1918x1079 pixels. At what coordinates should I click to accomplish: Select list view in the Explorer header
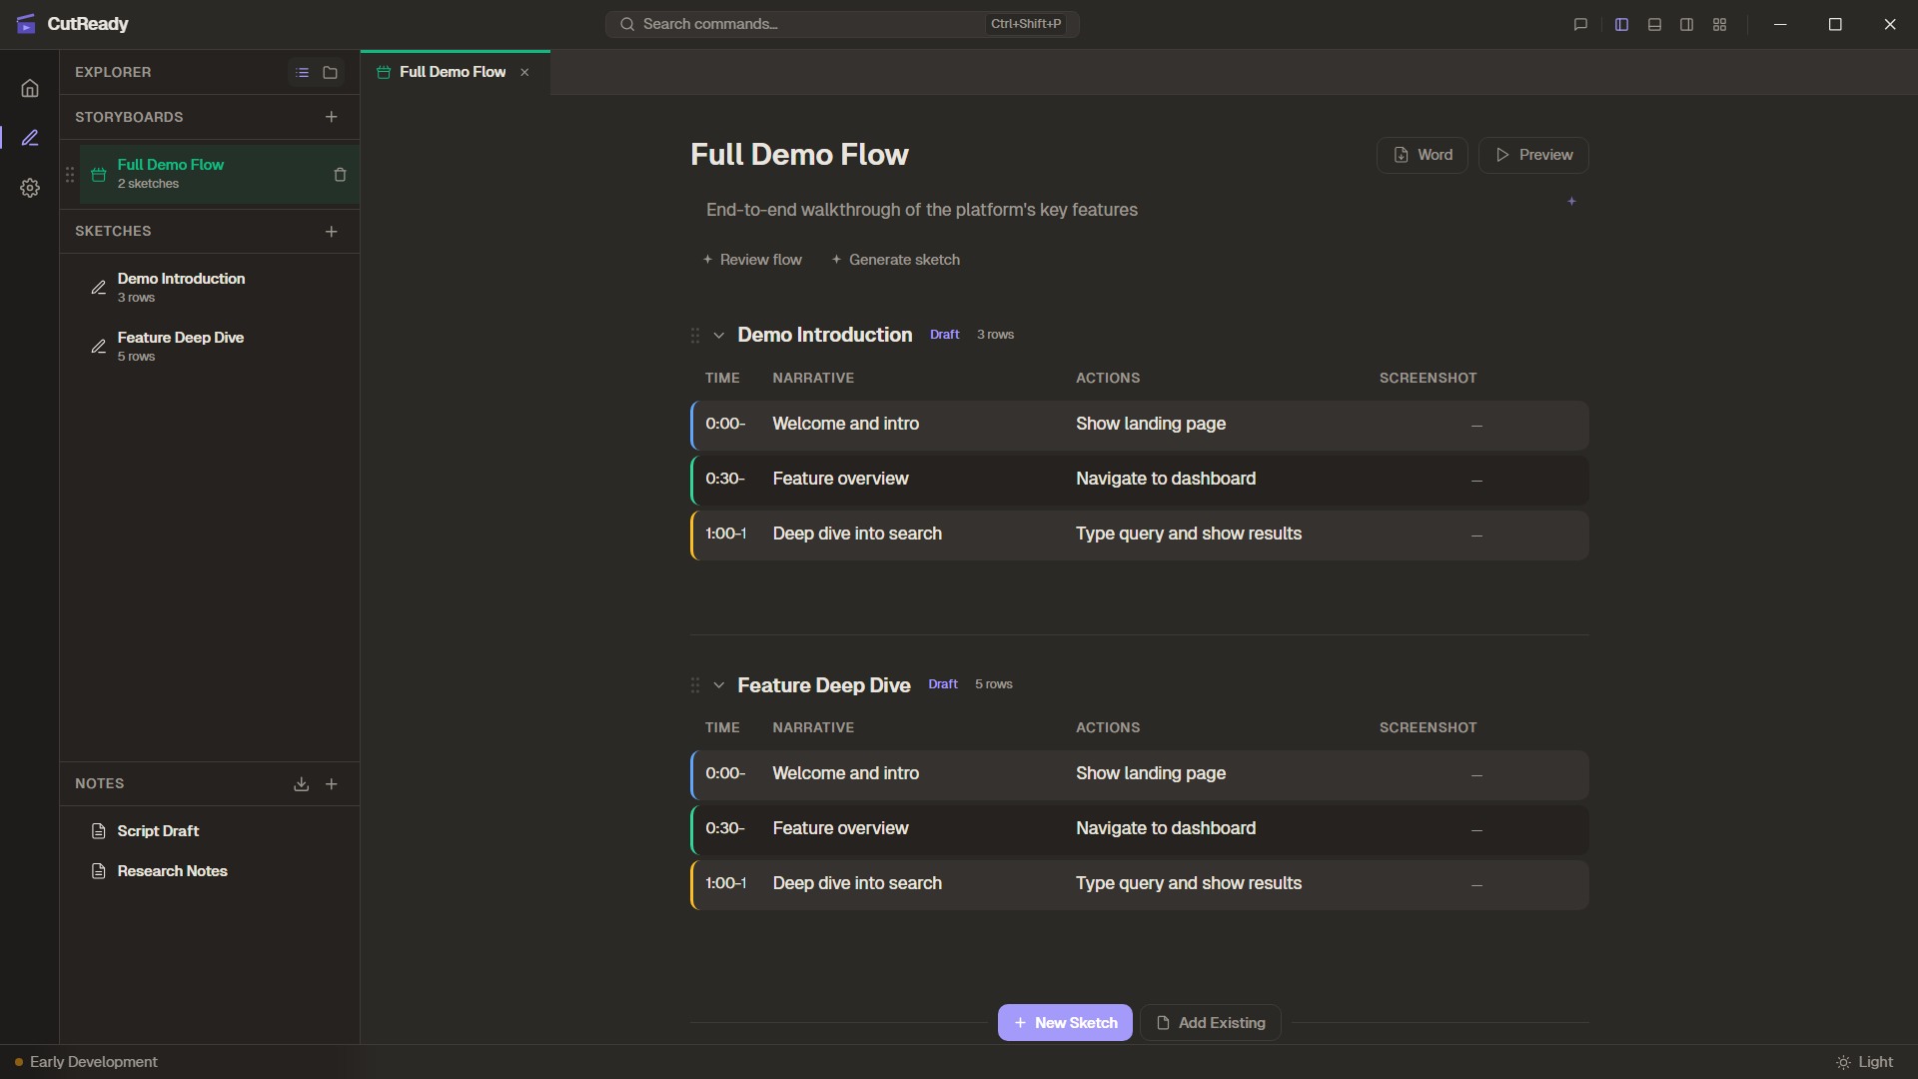tap(303, 72)
